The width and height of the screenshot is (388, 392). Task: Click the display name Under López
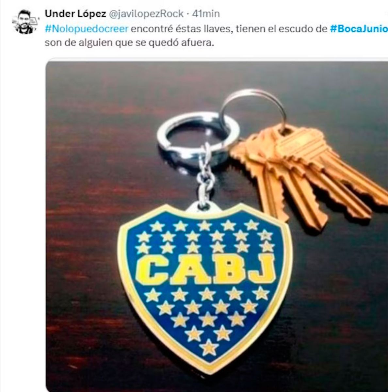(x=75, y=14)
